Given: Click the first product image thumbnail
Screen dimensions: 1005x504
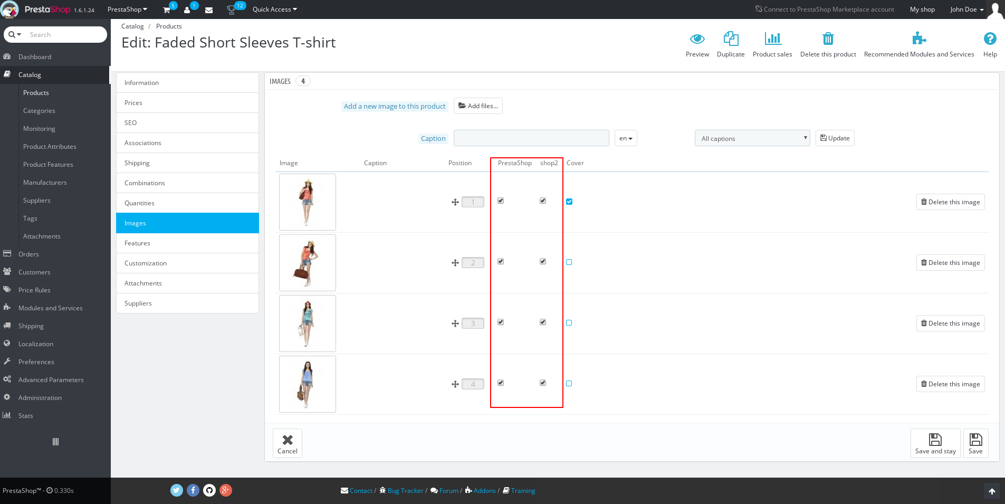Looking at the screenshot, I should tap(307, 202).
